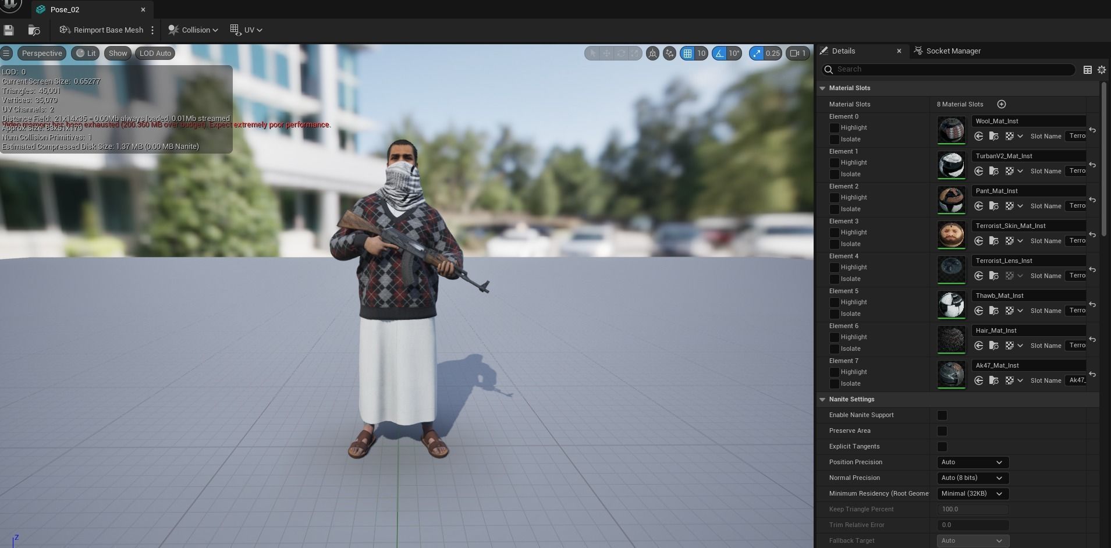Click Thawb_Mat_Inst material name field
Image resolution: width=1111 pixels, height=548 pixels.
tap(1028, 296)
